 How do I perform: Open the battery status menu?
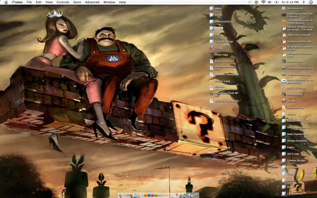(276, 2)
